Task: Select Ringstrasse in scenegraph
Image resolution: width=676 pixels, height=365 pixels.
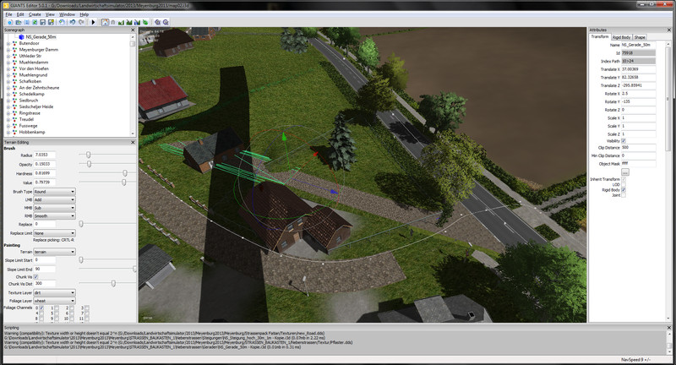Action: (30, 113)
